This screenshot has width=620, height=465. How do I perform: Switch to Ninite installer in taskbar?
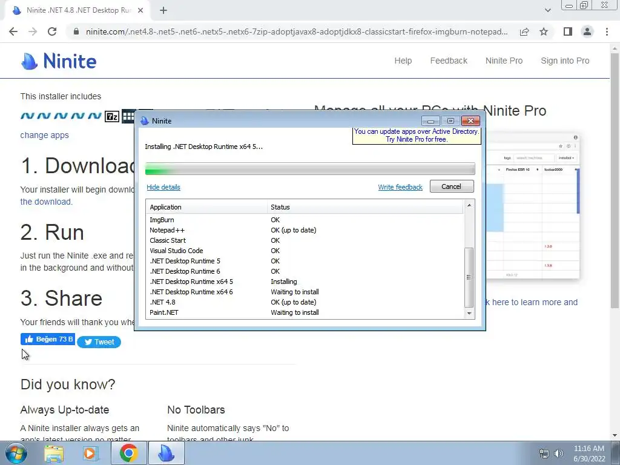click(x=166, y=453)
